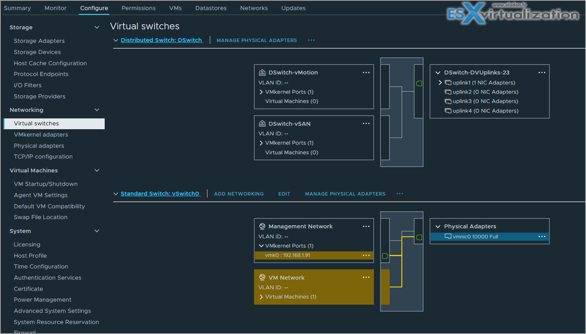
Task: Open Time Configuration settings
Action: click(x=41, y=267)
